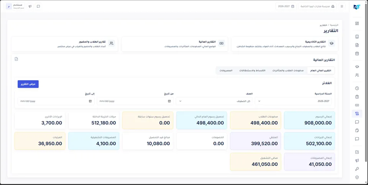368x185 pixels.
Task: Open the dashboard grid icon in sidebar
Action: [x=357, y=23]
